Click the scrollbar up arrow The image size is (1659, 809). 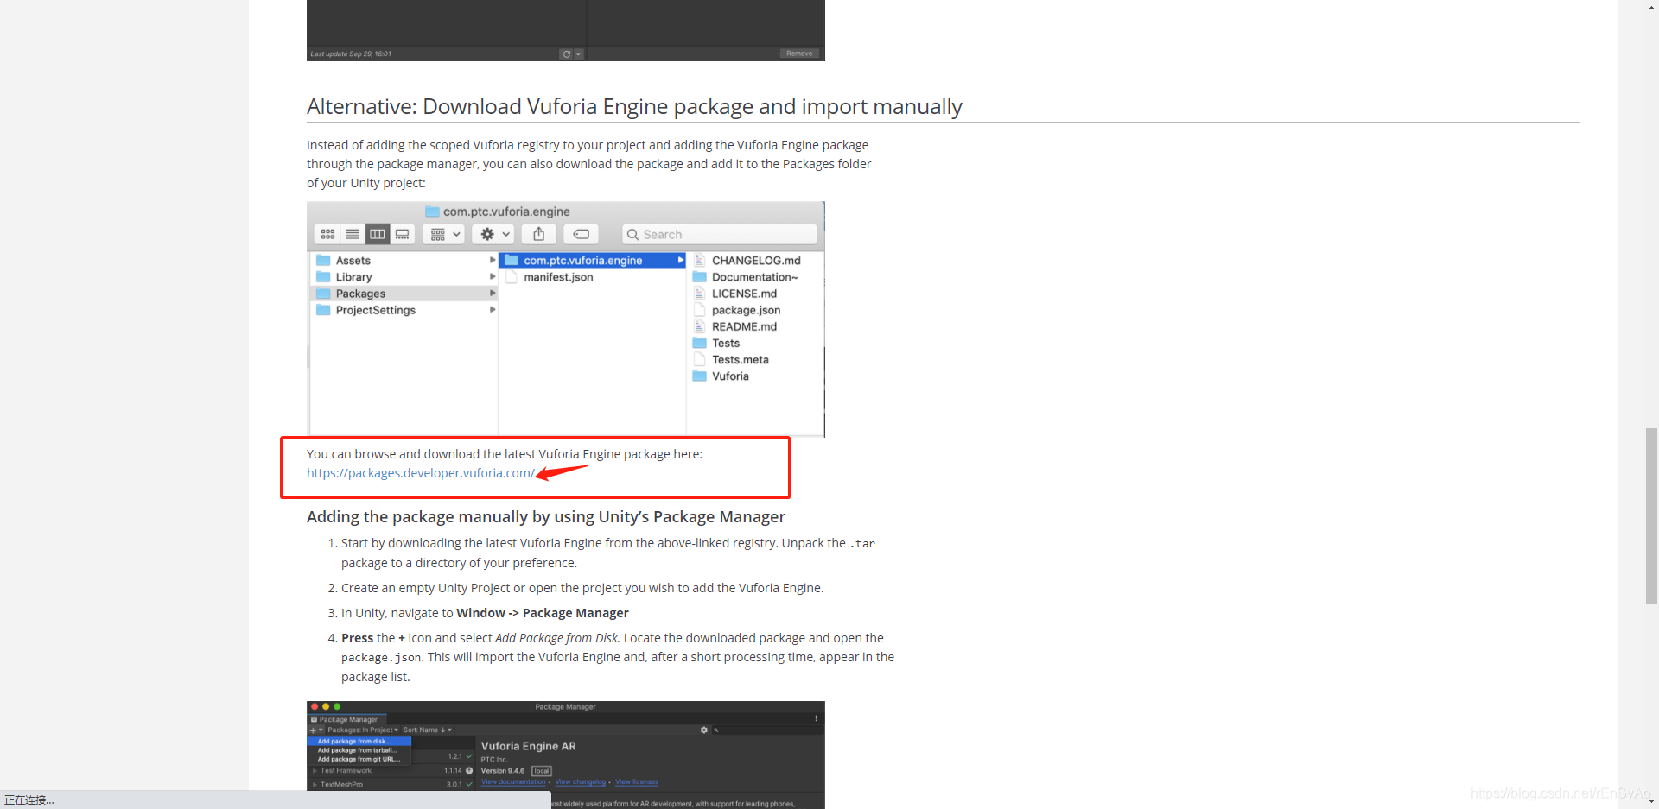tap(1651, 7)
